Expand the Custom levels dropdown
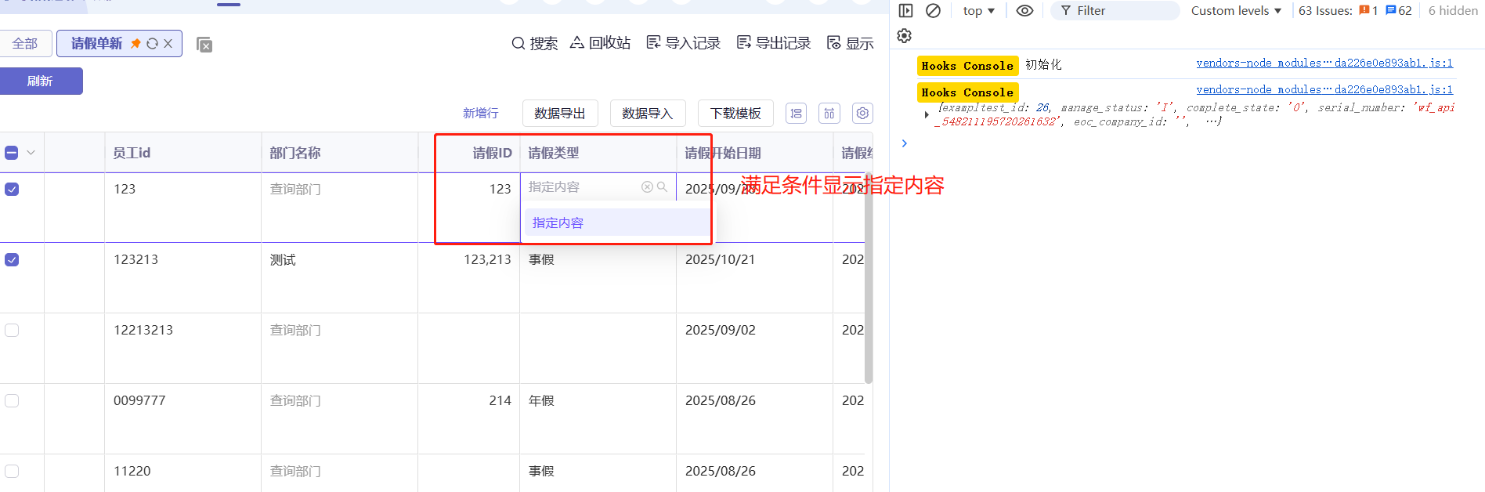Image resolution: width=1485 pixels, height=492 pixels. [x=1236, y=11]
